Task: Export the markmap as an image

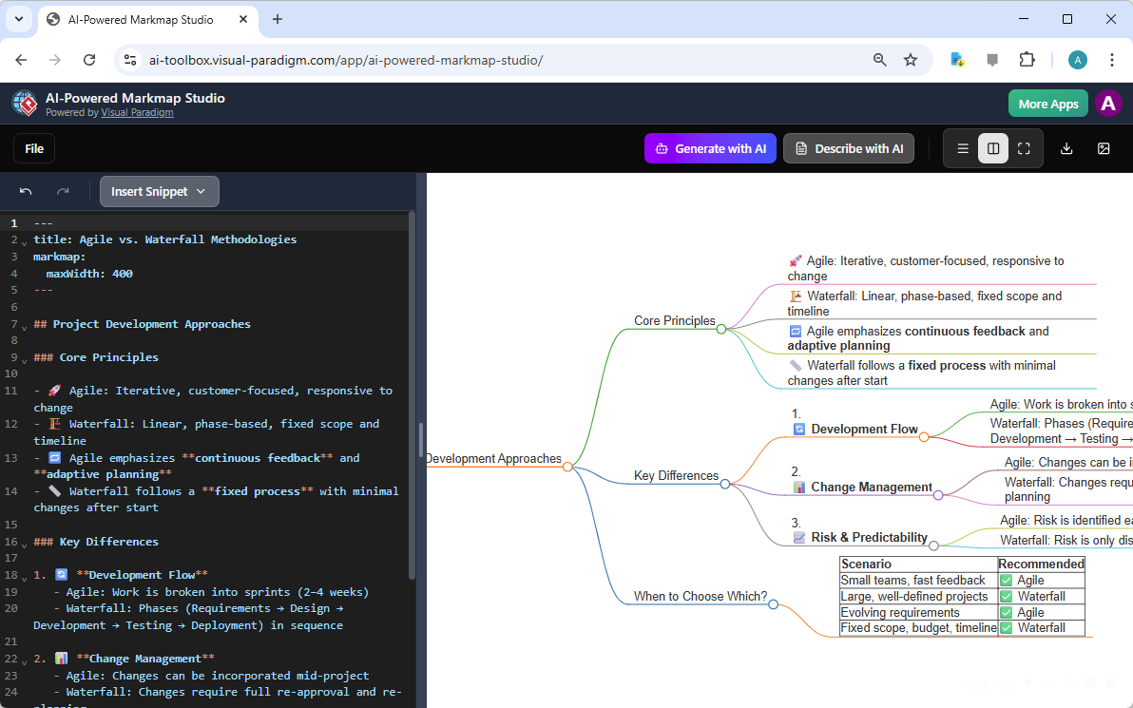Action: pyautogui.click(x=1104, y=148)
